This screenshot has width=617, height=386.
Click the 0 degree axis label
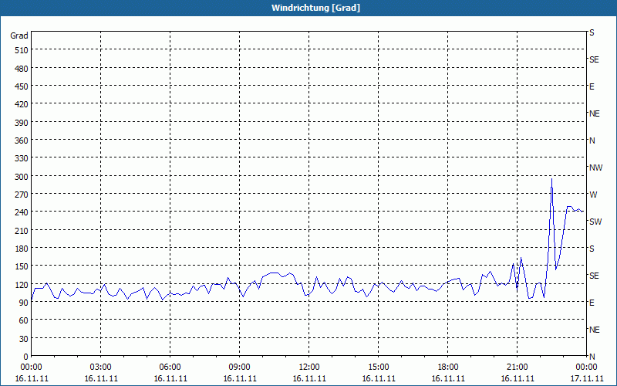point(26,357)
